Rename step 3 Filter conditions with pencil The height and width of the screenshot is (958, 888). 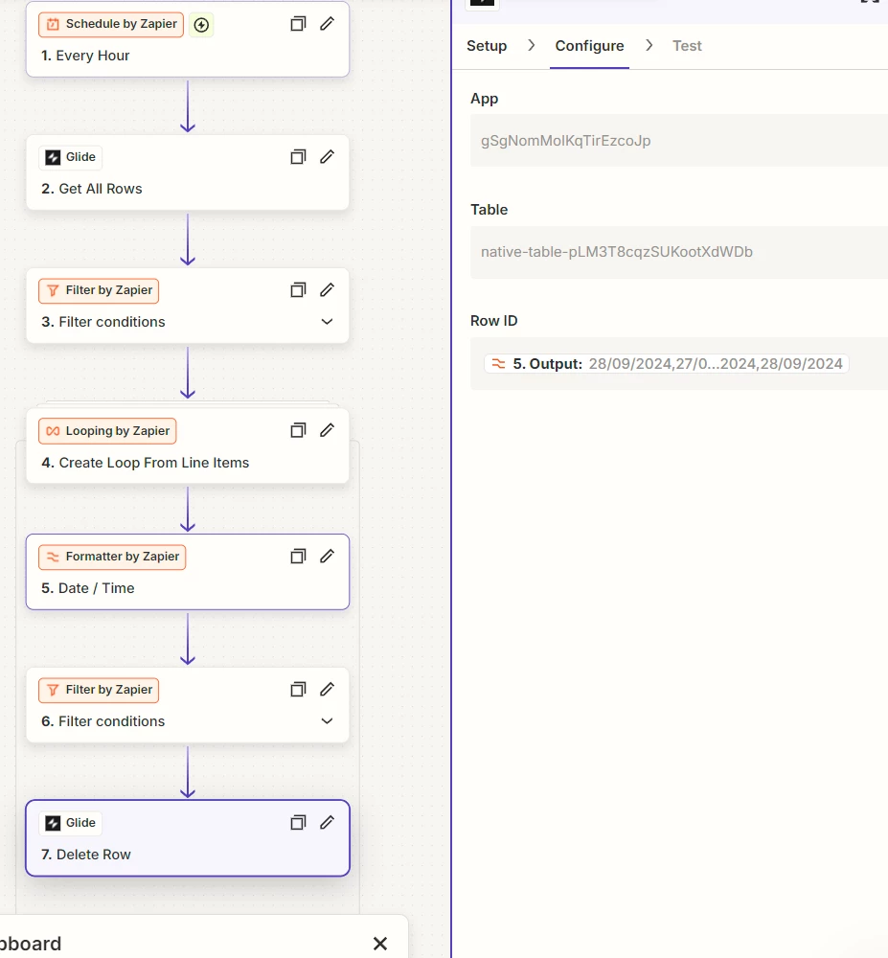328,290
